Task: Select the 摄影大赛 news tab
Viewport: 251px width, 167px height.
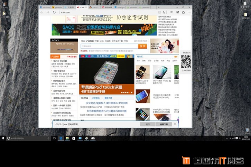Action: pos(108,98)
